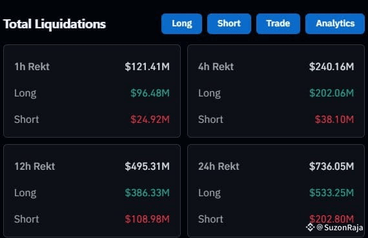Click the 1h Short value $24.92M

click(150, 120)
